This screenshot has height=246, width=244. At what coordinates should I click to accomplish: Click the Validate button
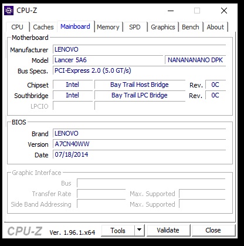pos(168,230)
